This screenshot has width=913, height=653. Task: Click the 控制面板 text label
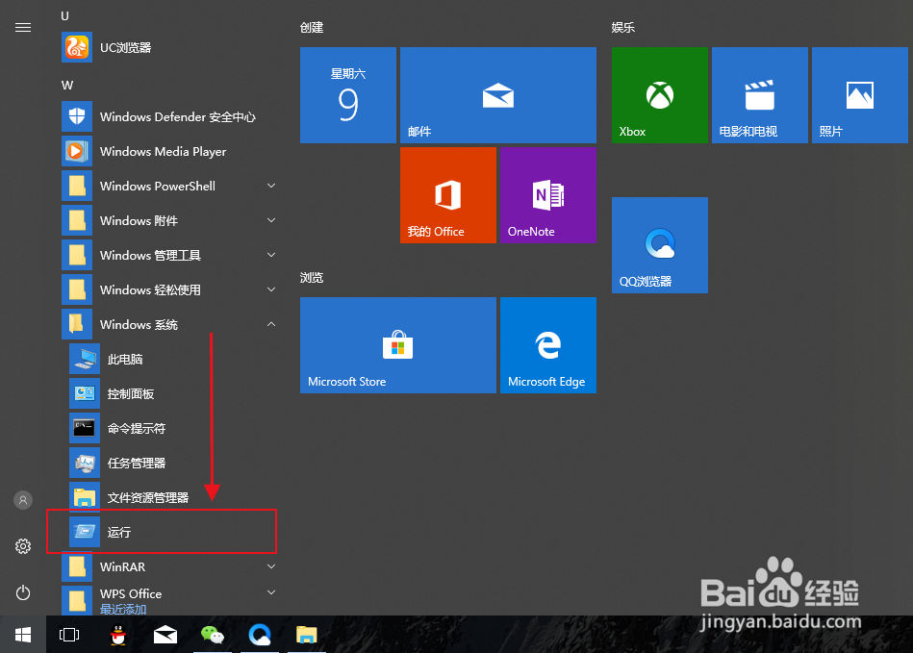[131, 394]
